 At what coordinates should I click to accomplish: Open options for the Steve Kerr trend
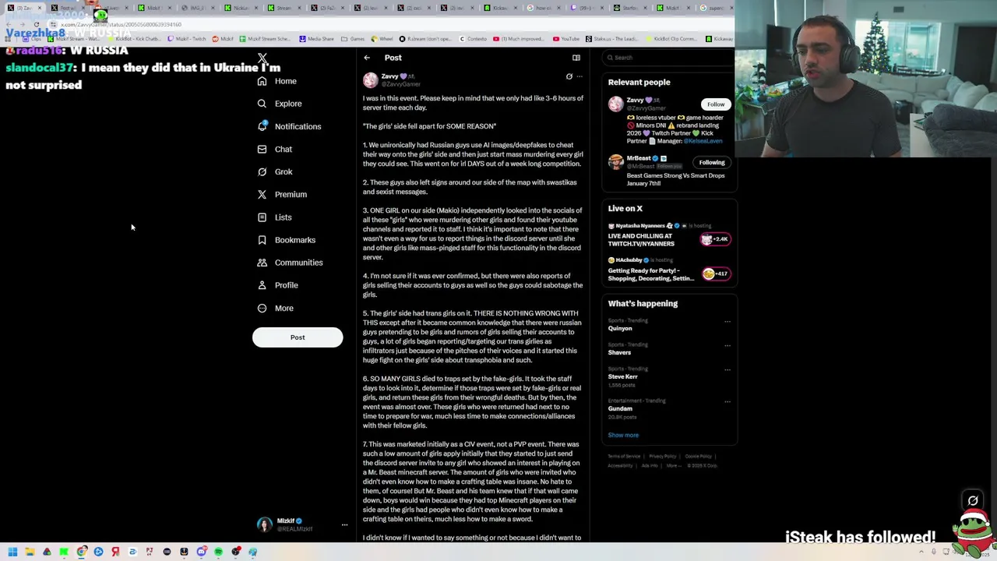[727, 369]
